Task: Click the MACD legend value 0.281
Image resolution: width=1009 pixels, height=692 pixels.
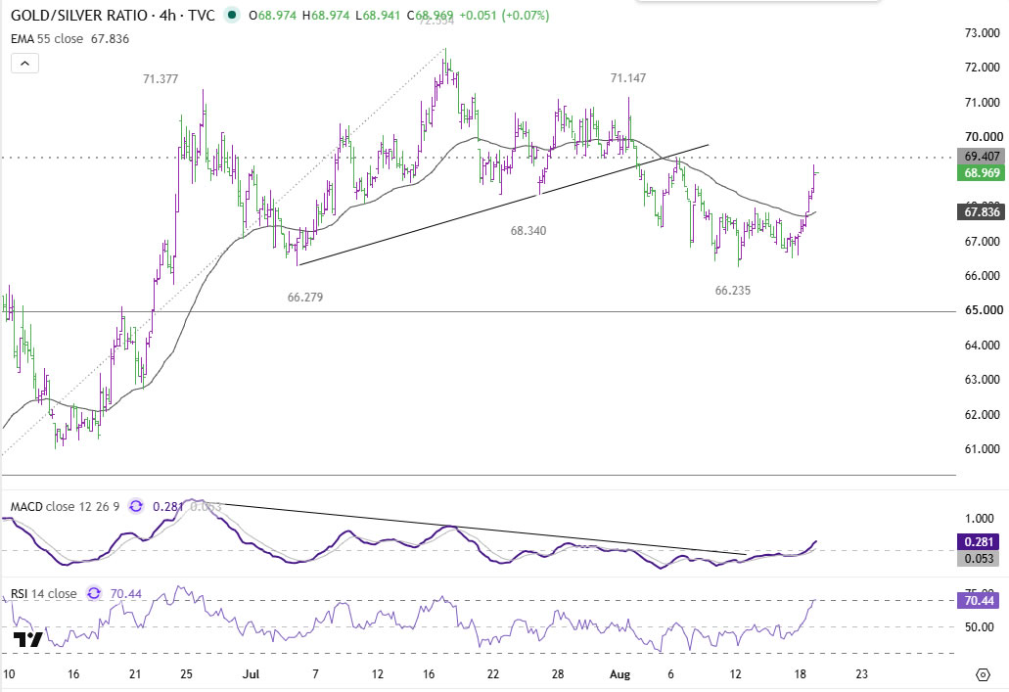Action: point(168,507)
